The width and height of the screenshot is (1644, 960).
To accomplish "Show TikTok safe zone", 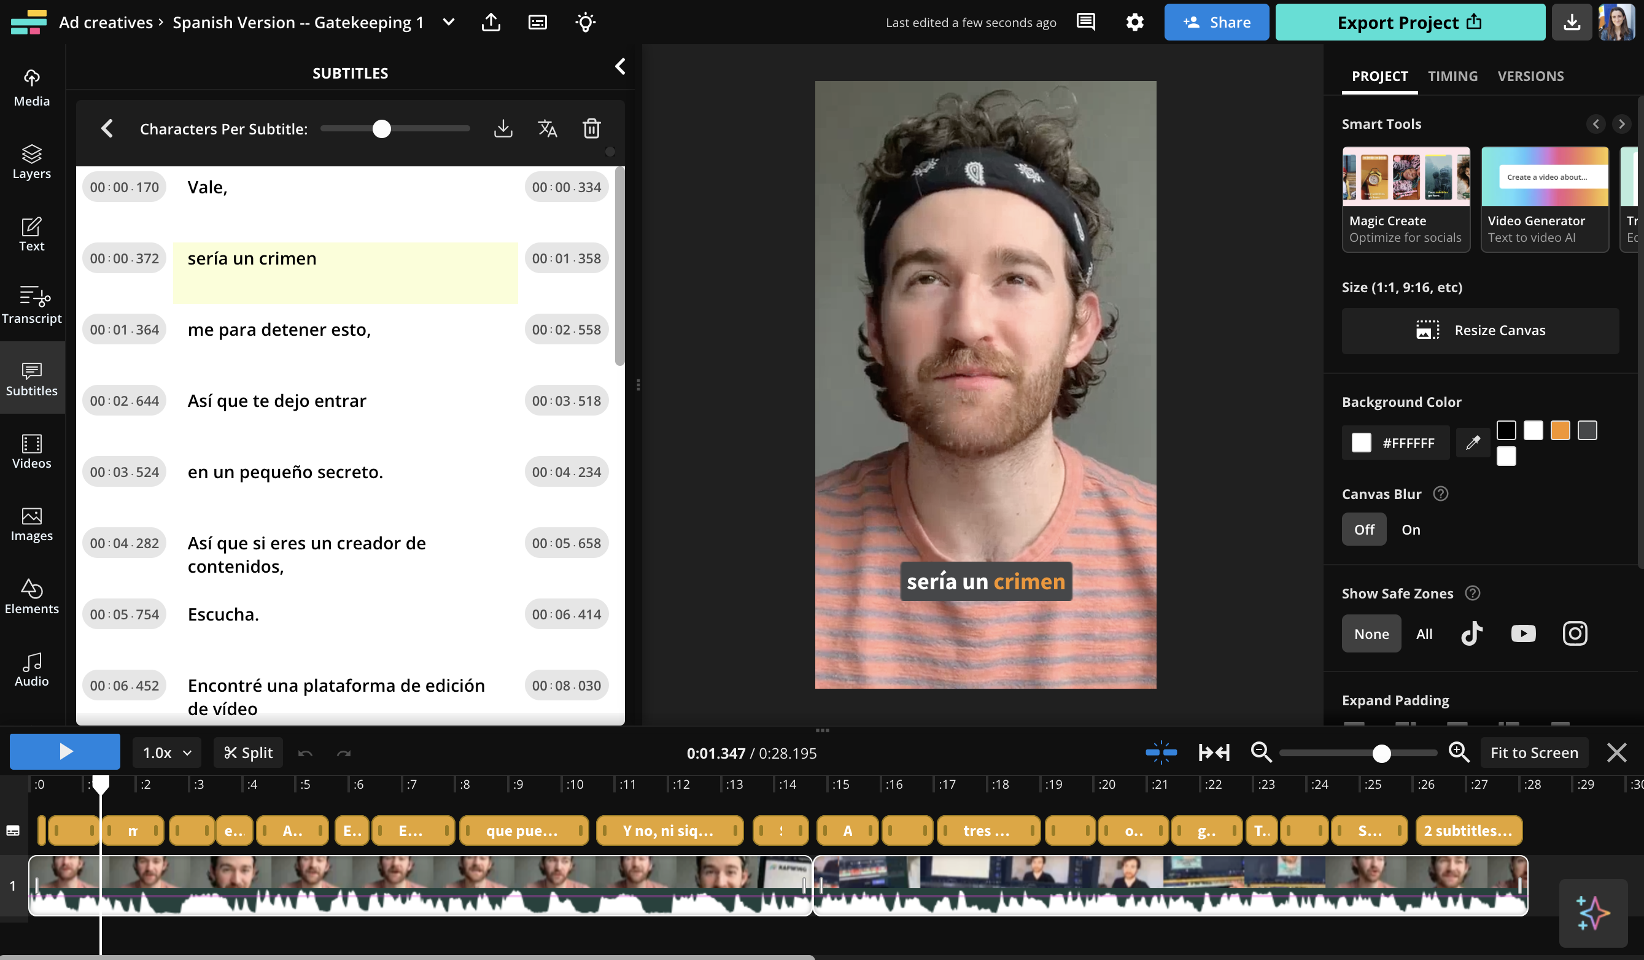I will [x=1471, y=633].
